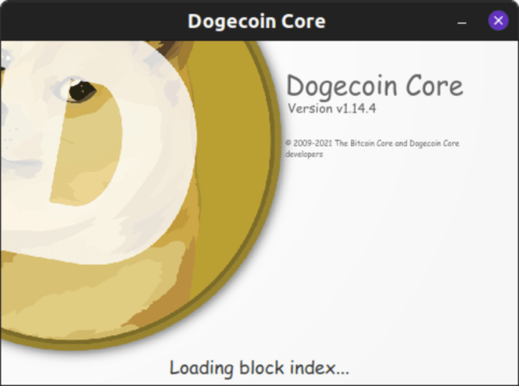Click the copyright symbol before 2009
This screenshot has height=386, width=519.
point(288,143)
